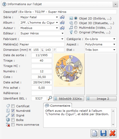Click the 560x609 332Ko image button
Image resolution: width=119 pixels, height=139 pixels.
click(x=69, y=99)
